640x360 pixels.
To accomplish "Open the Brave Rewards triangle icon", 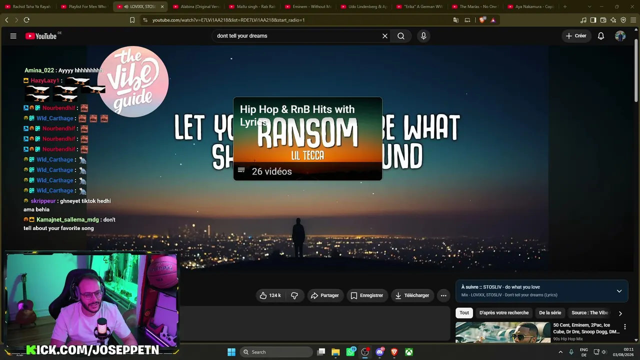I will tap(493, 20).
